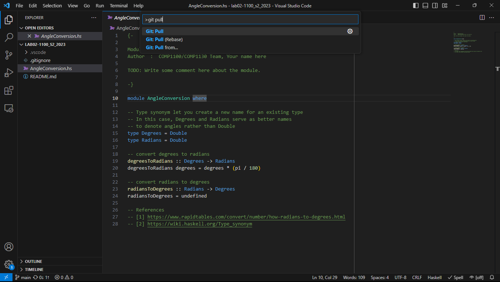Open .gitignore file in Explorer
The width and height of the screenshot is (500, 282).
click(x=60, y=61)
